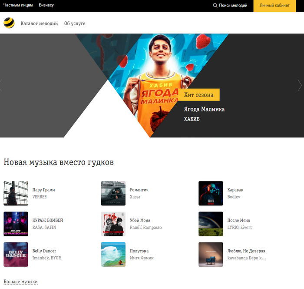Viewport: 304px width, 289px height.
Task: Click song title Полутона
Action: click(139, 251)
